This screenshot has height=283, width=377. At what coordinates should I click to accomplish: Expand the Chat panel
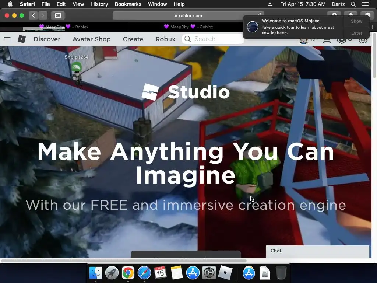[x=318, y=251]
